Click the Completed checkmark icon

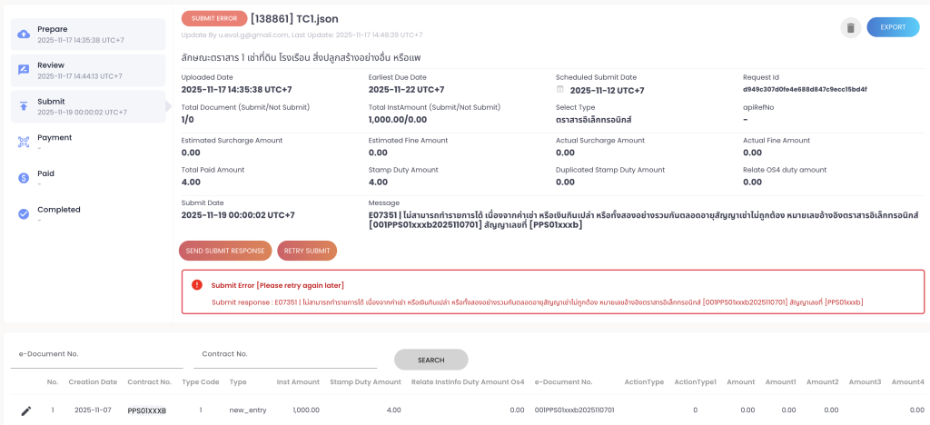(x=24, y=214)
